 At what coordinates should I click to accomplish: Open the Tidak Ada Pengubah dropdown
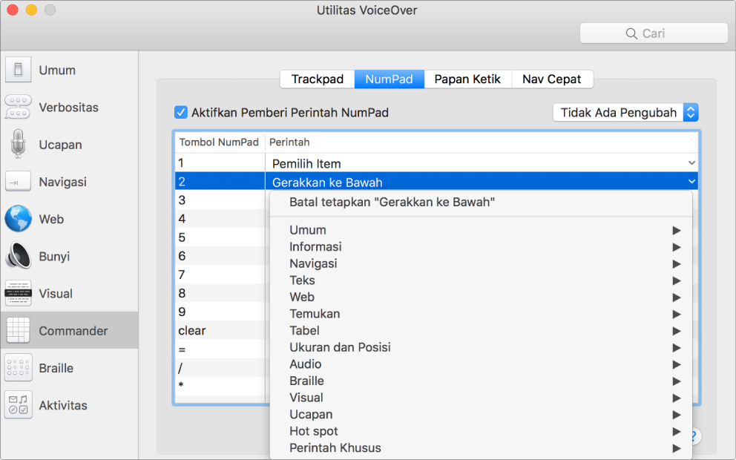coord(625,113)
